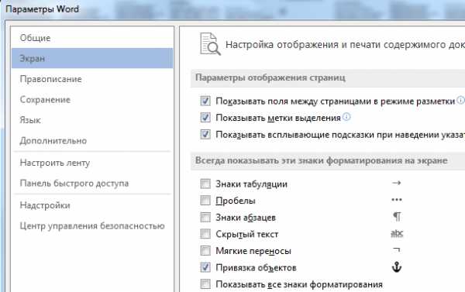Disable Показывать метки выделения checkbox
Viewport: 465px width, 292px height.
[x=205, y=118]
